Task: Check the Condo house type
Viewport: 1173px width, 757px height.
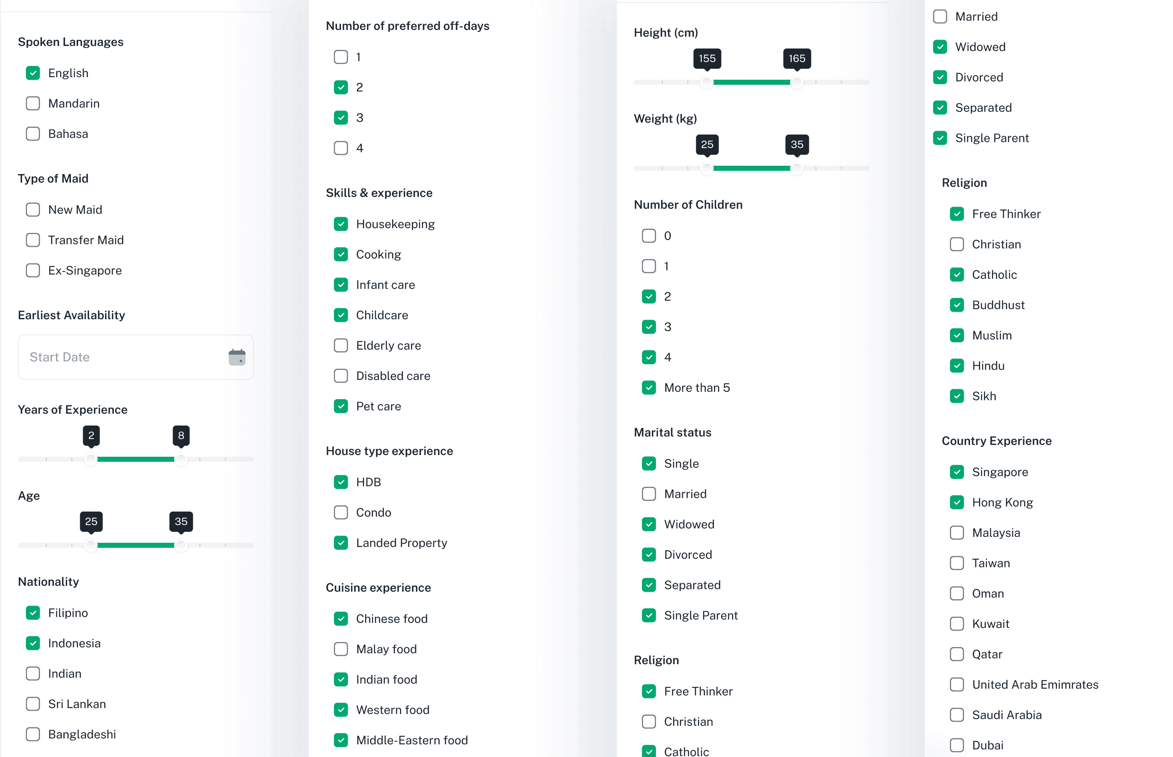Action: [x=341, y=513]
